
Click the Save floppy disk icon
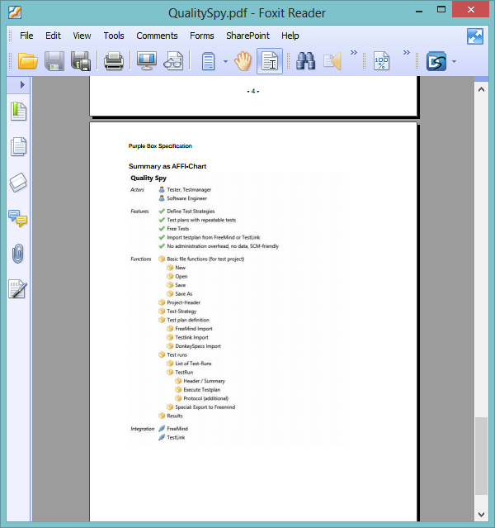(x=54, y=61)
